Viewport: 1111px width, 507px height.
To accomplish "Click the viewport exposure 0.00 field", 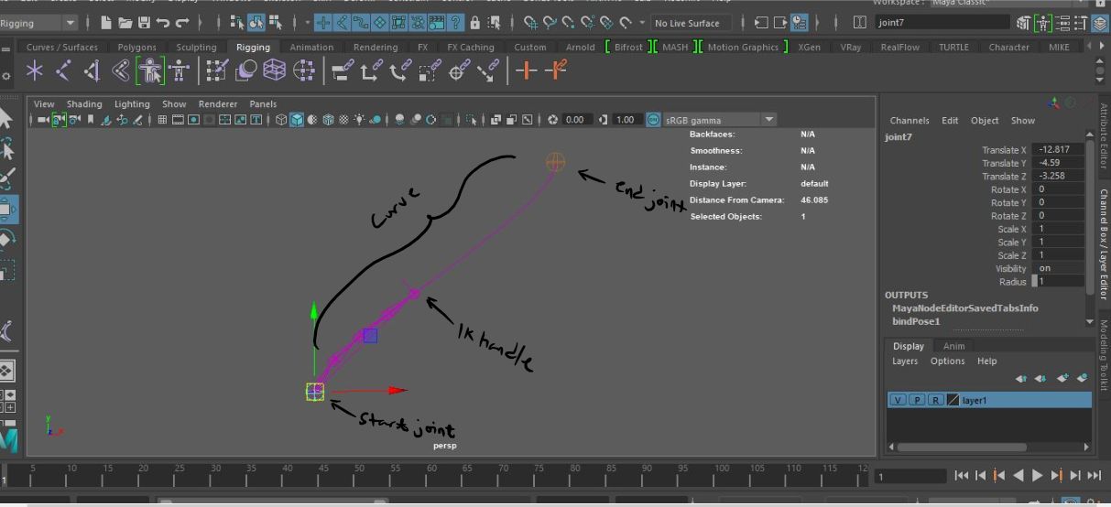I will click(x=575, y=120).
